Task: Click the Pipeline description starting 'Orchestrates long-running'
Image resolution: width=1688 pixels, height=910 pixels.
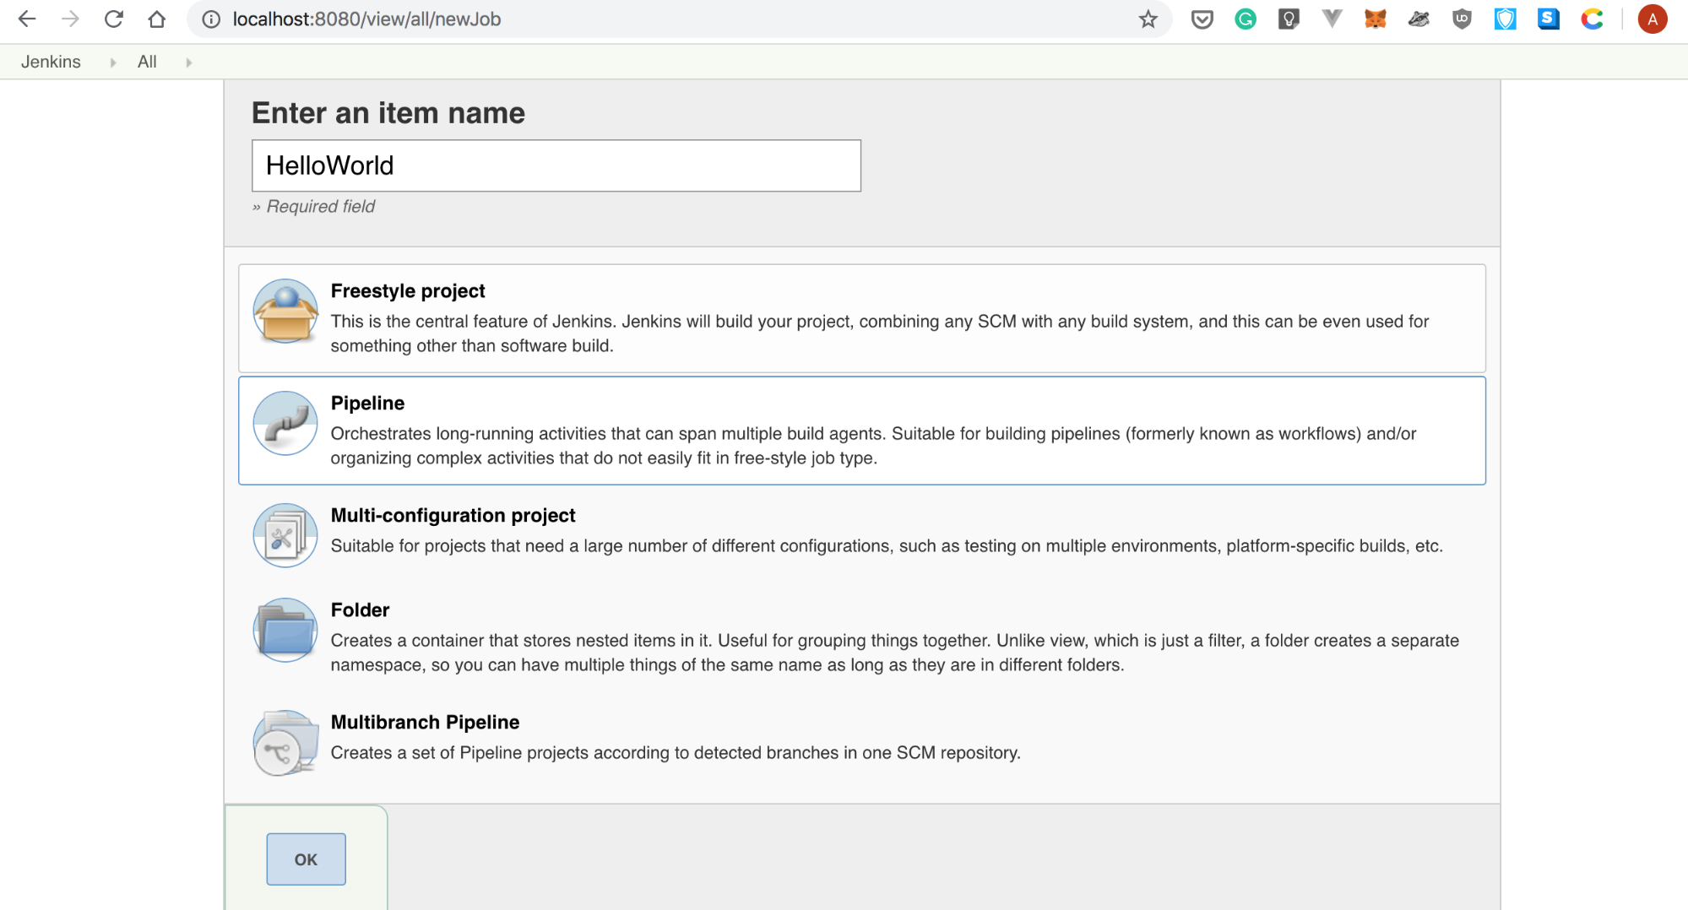Action: [x=873, y=446]
